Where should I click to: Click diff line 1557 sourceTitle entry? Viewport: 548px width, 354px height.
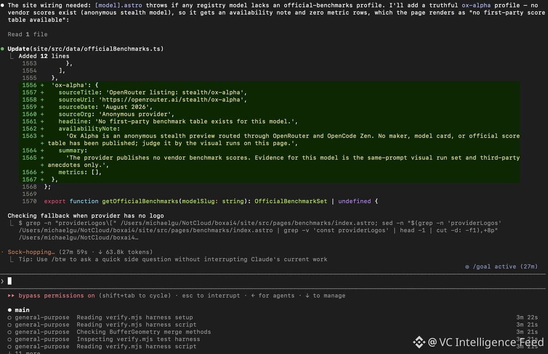point(153,92)
